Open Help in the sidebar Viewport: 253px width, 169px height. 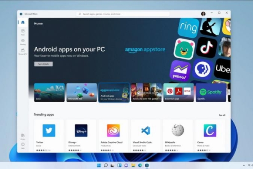(x=23, y=145)
